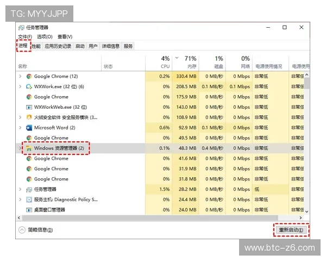Image resolution: width=326 pixels, height=261 pixels.
Task: Click the 208.5 MB memory value
Action: pos(186,86)
